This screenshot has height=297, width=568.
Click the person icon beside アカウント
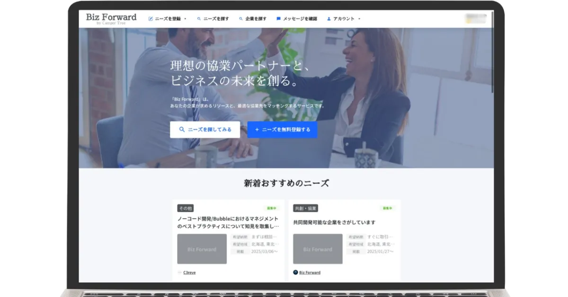pos(328,19)
